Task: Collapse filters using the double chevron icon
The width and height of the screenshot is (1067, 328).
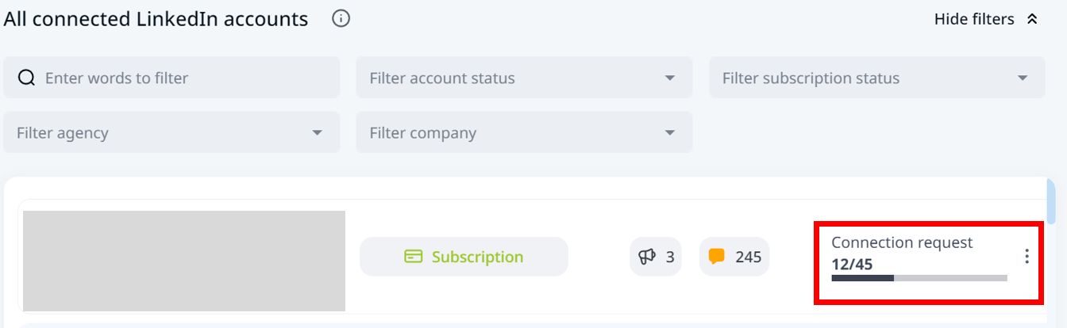Action: click(1032, 19)
